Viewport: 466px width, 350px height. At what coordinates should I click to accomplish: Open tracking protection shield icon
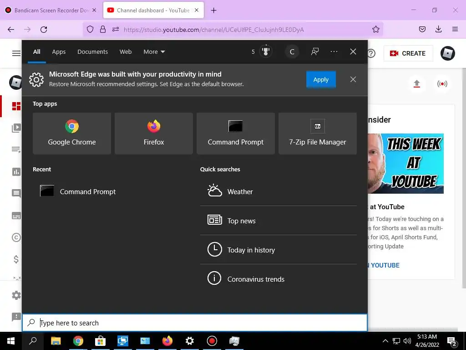click(x=90, y=29)
